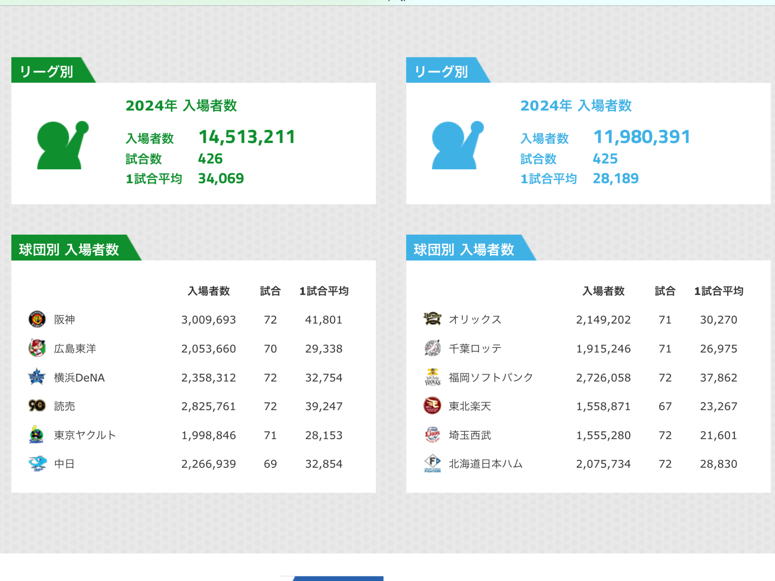Click the Chunichi Dragons team logo
The height and width of the screenshot is (581, 775).
click(x=37, y=463)
